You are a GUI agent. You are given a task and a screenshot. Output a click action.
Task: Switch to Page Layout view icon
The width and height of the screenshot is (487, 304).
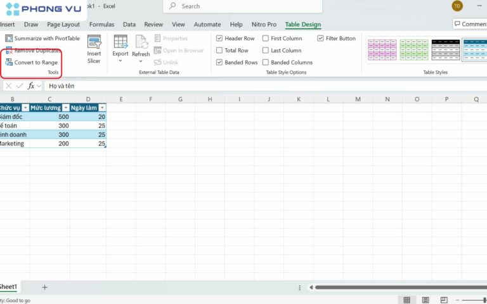(425, 300)
